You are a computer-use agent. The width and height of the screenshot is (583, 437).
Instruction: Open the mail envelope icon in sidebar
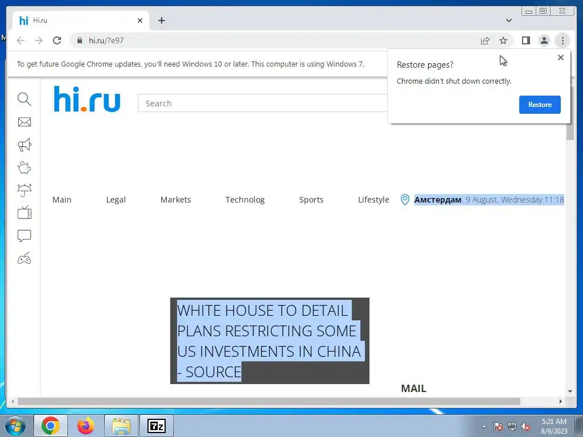[24, 122]
